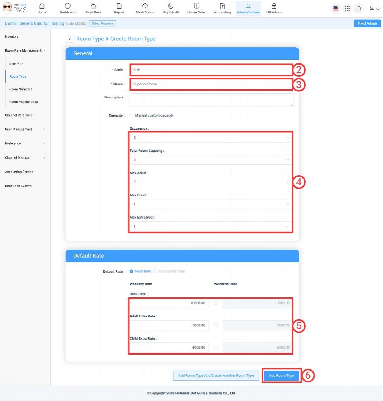This screenshot has width=383, height=401.
Task: Open the apps grid icon
Action: click(347, 9)
